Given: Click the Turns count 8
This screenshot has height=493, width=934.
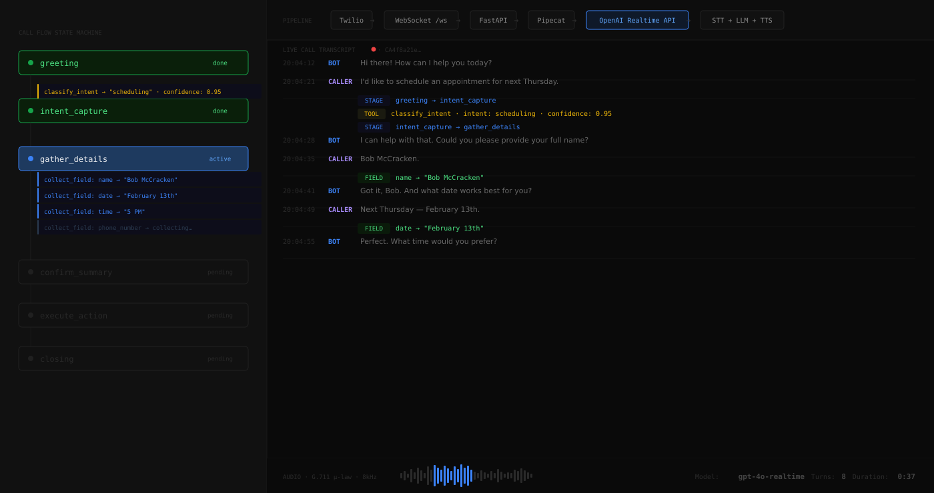Looking at the screenshot, I should (x=843, y=477).
